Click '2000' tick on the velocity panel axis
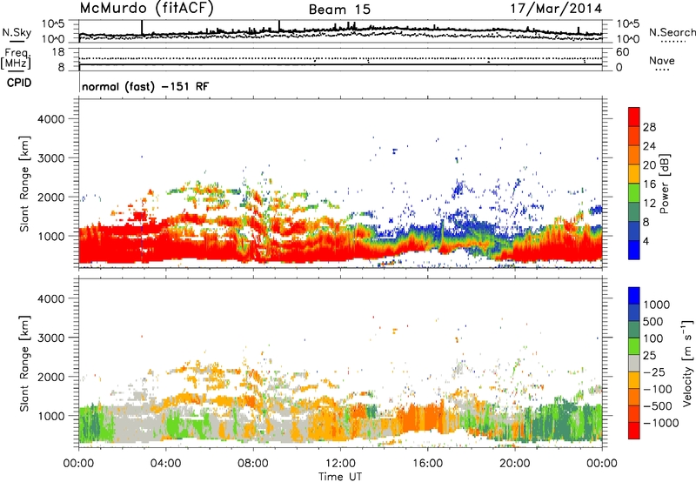 pos(51,377)
